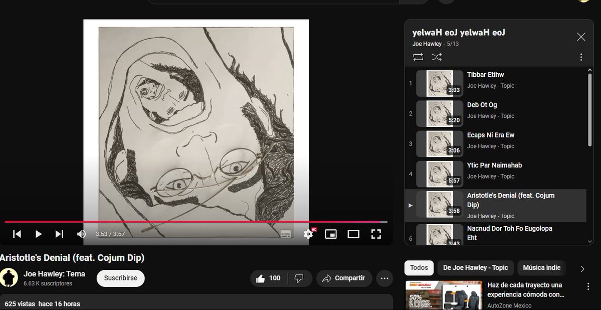Click Joe Hawley channel avatar

point(9,277)
